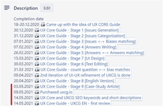The image size is (164, 108).
Task: Click the board icon on the Stage 4 row
Action: click(37, 47)
